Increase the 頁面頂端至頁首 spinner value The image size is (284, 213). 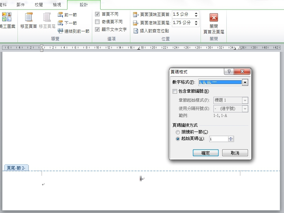pyautogui.click(x=196, y=13)
